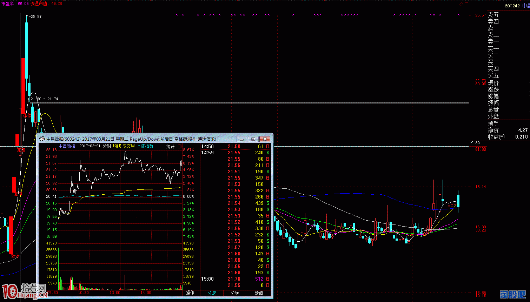Click the 25.57 high price label on candle
Image resolution: width=530 pixels, height=302 pixels.
pos(36,16)
